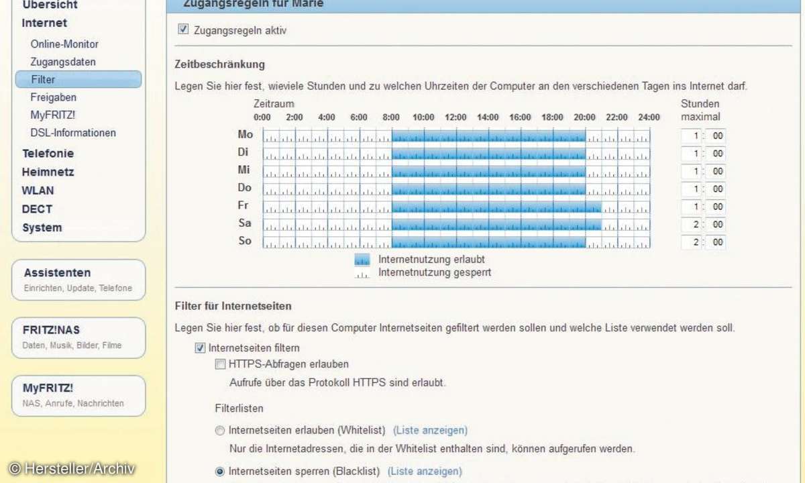Click the Internetnutzung gesperrt legend swatch

(x=362, y=274)
